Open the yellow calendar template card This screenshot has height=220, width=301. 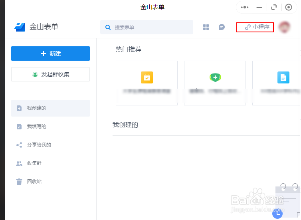pos(147,83)
